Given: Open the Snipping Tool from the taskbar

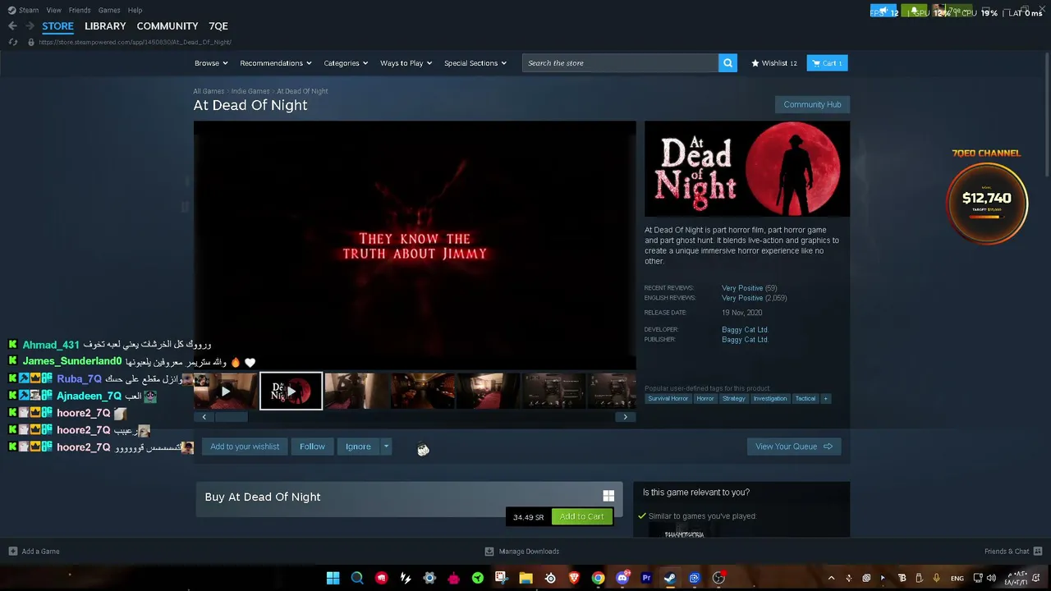Looking at the screenshot, I should (x=502, y=578).
